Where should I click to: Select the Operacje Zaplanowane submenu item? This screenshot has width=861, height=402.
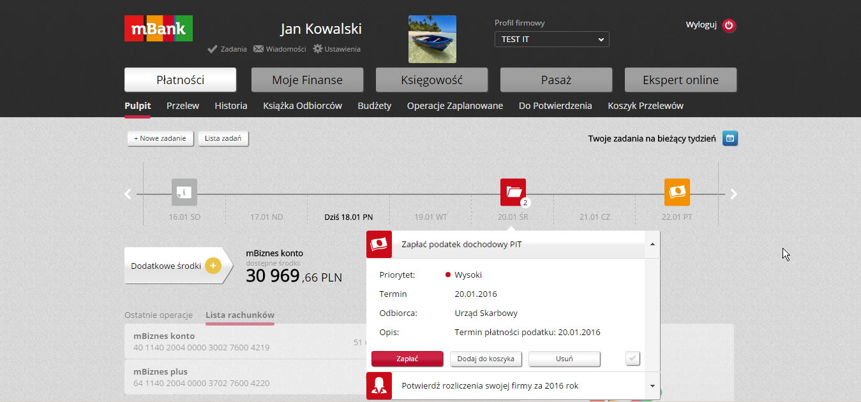click(x=455, y=106)
